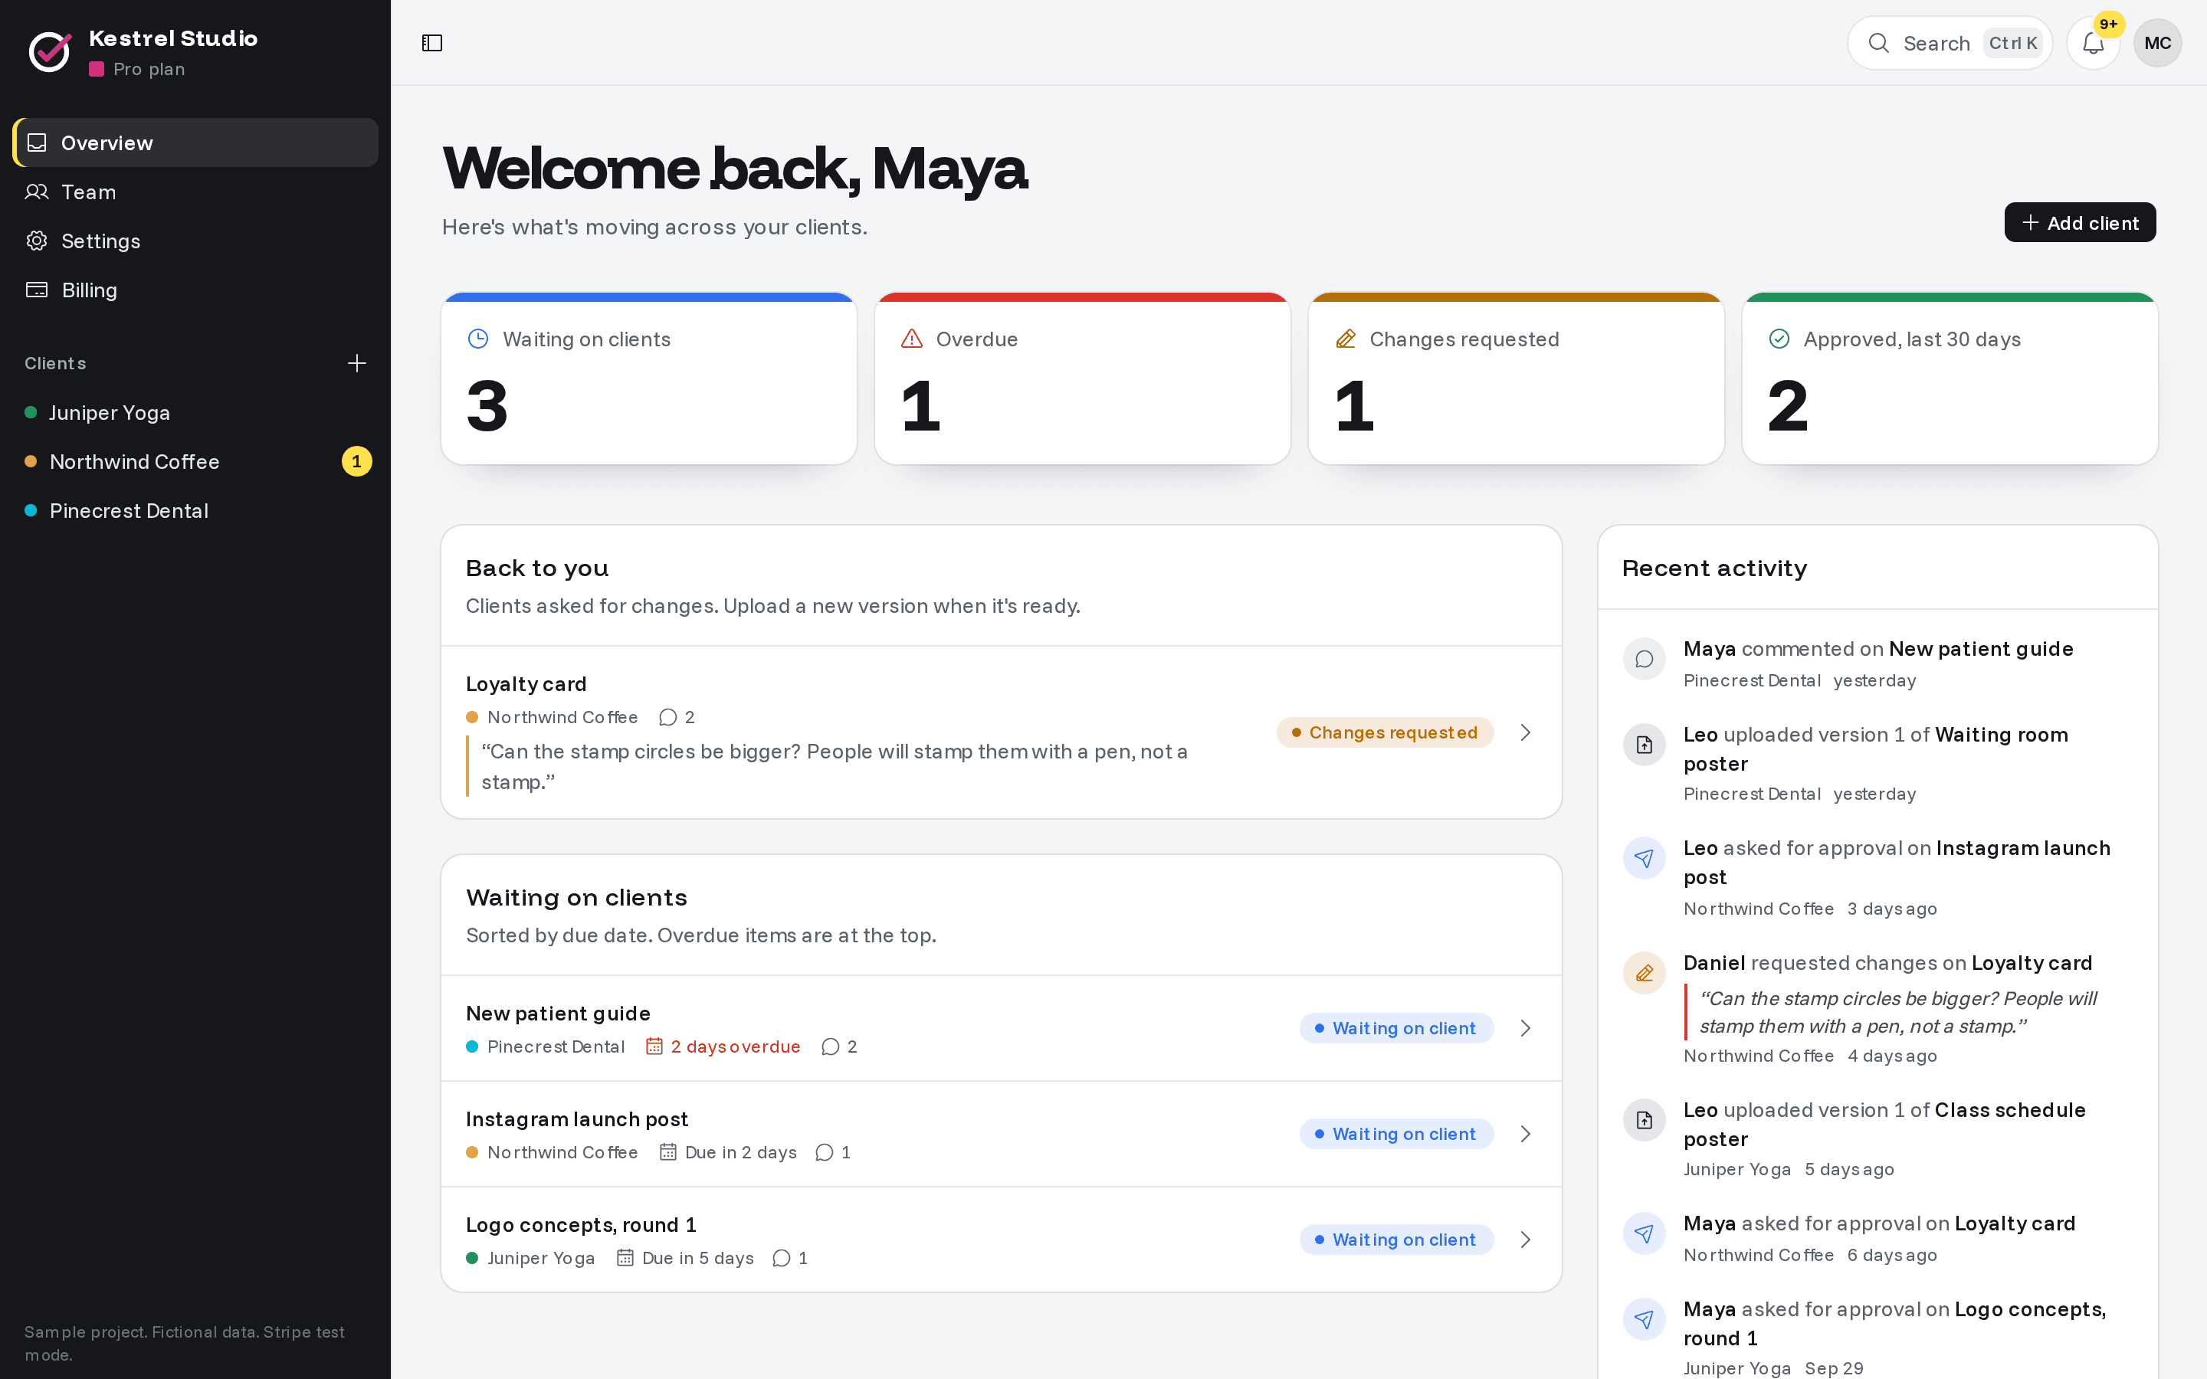Open New patient guide row chevron
Viewport: 2207px width, 1379px height.
[1525, 1028]
